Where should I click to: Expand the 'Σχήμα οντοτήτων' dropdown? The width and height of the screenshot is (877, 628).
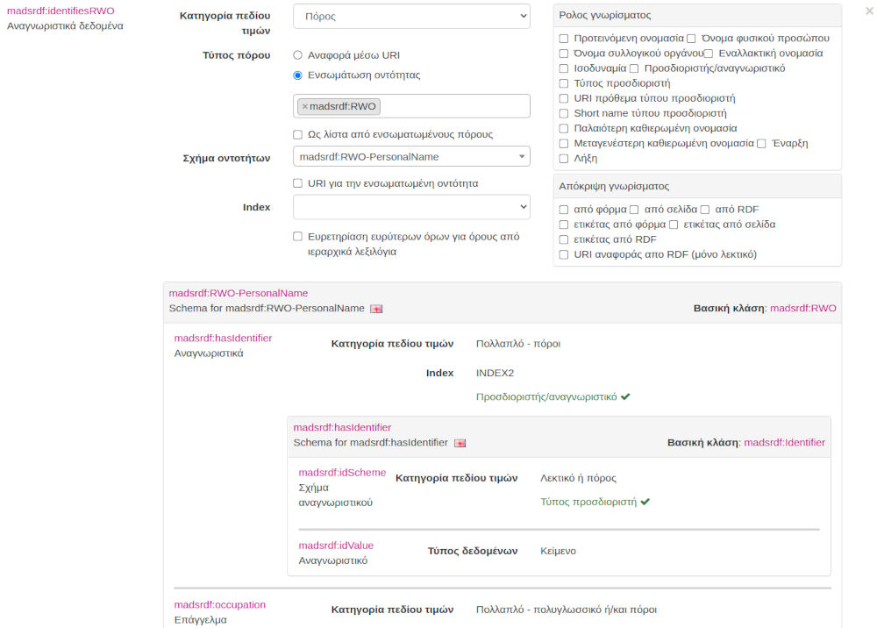[x=411, y=157]
